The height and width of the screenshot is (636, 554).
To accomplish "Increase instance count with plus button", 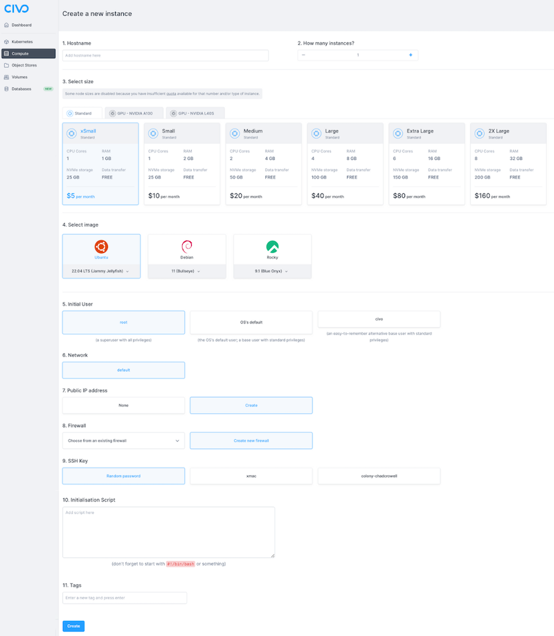I will pyautogui.click(x=410, y=55).
